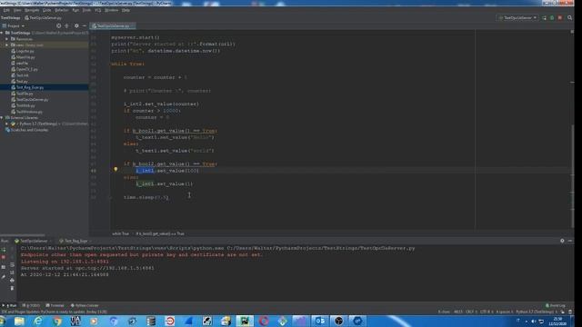Click the yellow intention light bulb in the gutter
The width and height of the screenshot is (582, 327).
115,170
